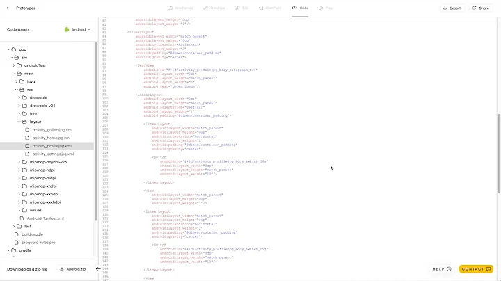Expand the drawable folder

click(x=19, y=97)
